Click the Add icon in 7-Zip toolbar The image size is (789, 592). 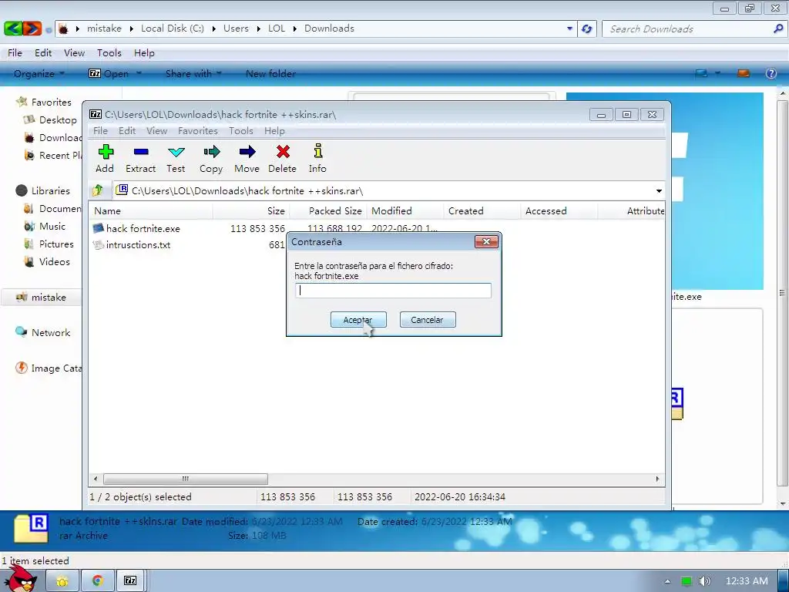click(106, 152)
